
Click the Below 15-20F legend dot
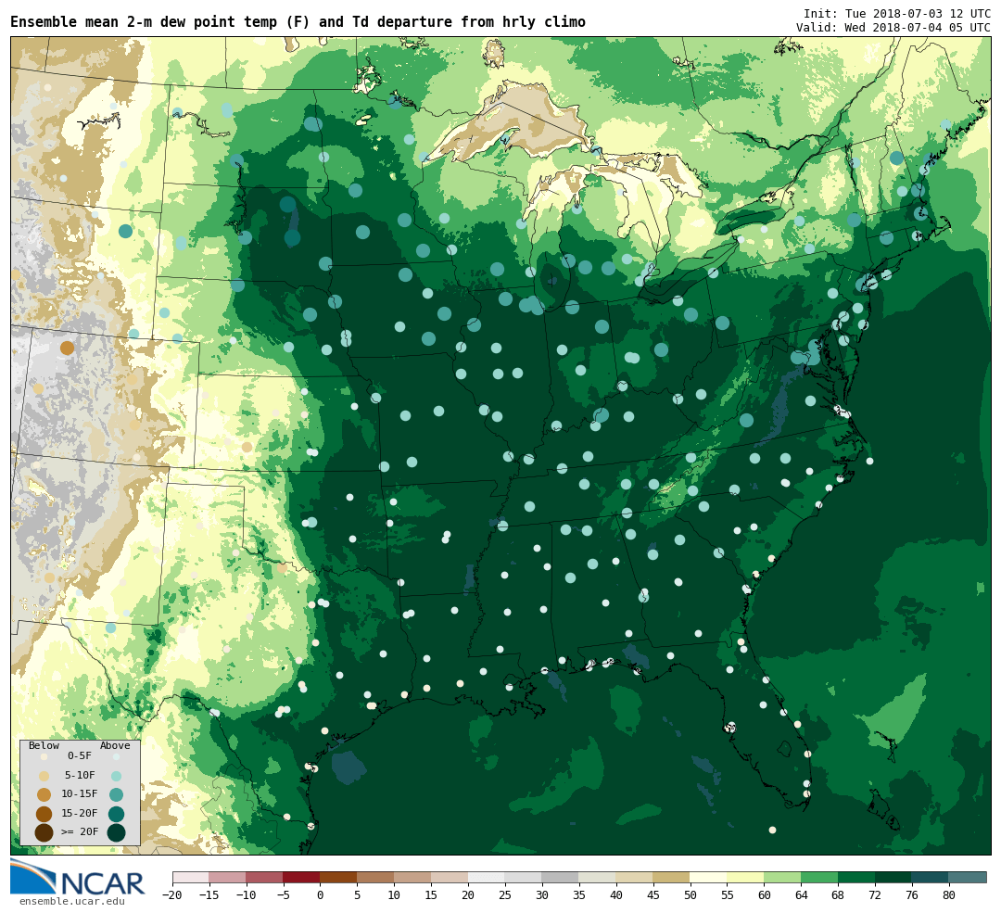coord(44,814)
